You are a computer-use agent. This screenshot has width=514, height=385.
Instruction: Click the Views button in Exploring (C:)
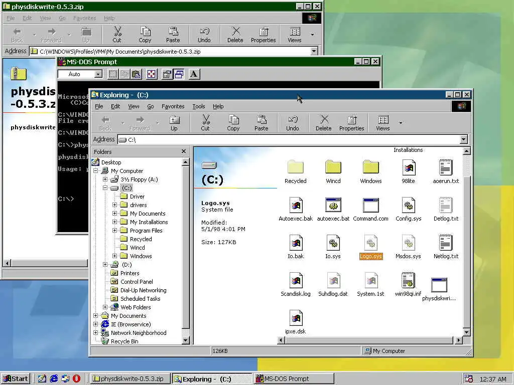[383, 123]
